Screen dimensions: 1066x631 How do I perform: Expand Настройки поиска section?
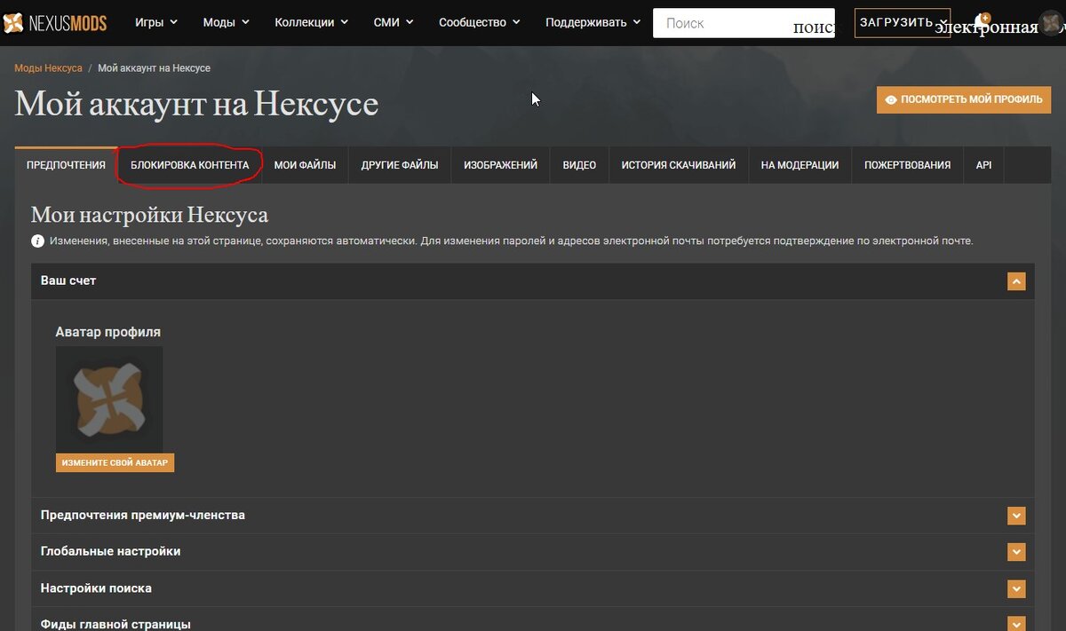(1016, 588)
